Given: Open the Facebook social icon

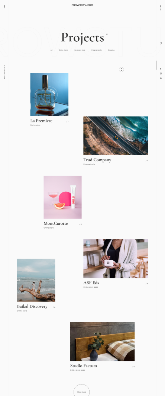Looking at the screenshot, I should 161,69.
